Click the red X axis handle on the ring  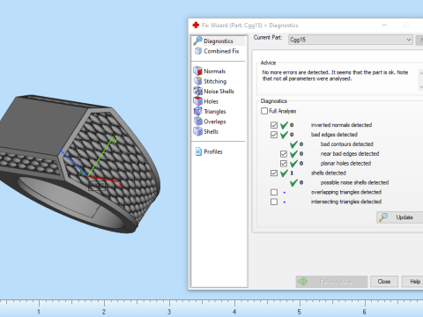[120, 185]
